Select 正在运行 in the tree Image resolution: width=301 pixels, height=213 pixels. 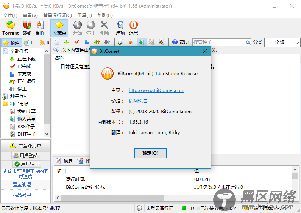pos(27,81)
